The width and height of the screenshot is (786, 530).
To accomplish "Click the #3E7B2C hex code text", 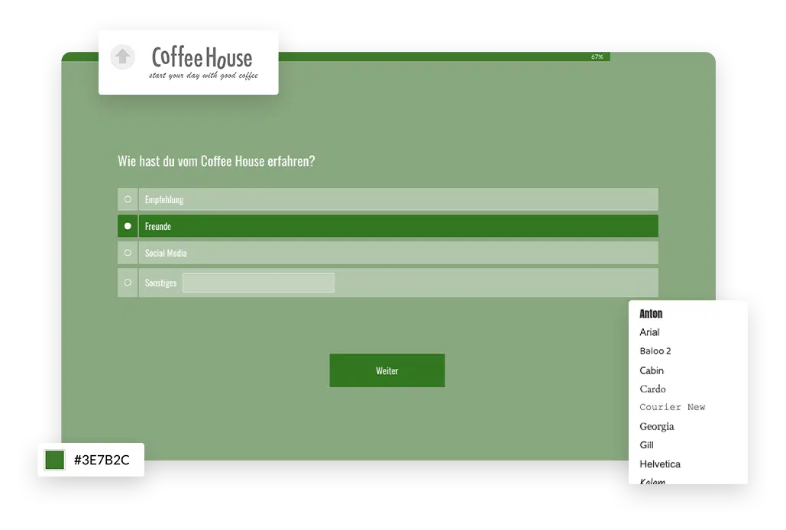I will (x=102, y=460).
